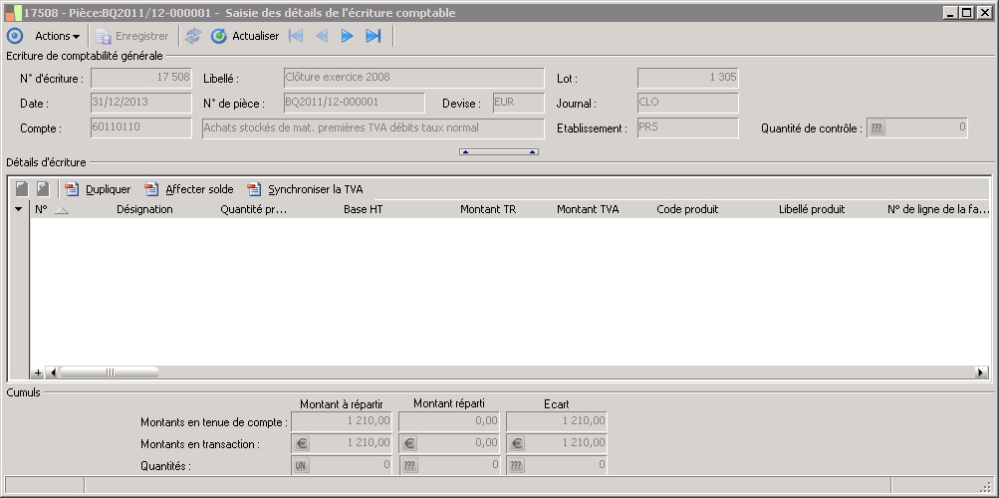999x498 pixels.
Task: Click the Compte field 60110110
Action: pos(141,127)
